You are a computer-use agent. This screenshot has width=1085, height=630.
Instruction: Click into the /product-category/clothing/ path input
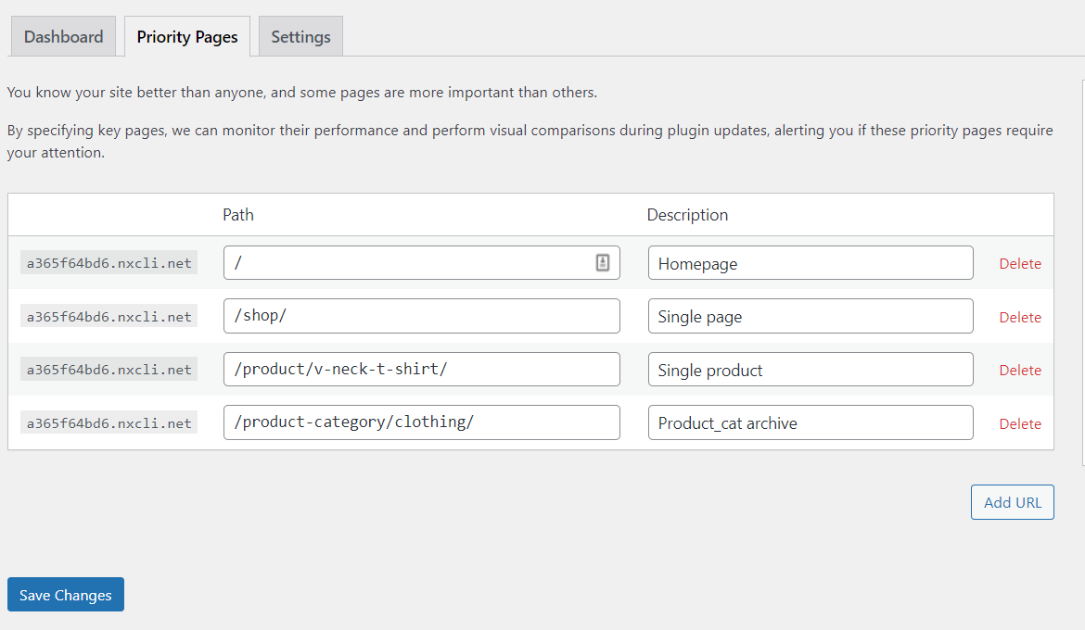[421, 422]
